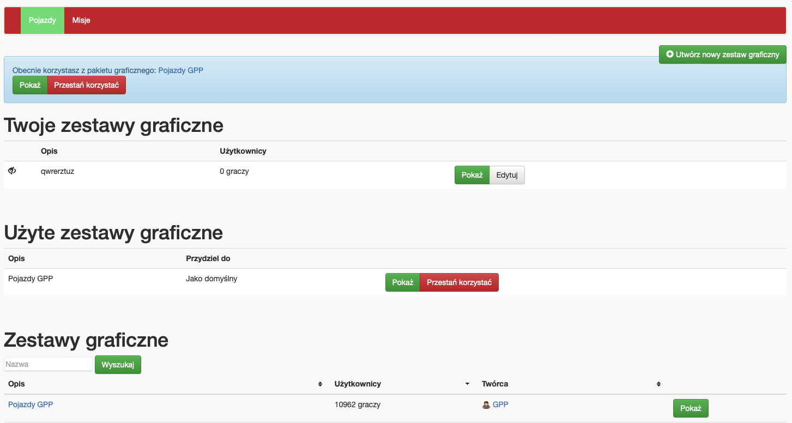792x423 pixels.
Task: Click the user avatar icon next to GPP
Action: coord(486,405)
